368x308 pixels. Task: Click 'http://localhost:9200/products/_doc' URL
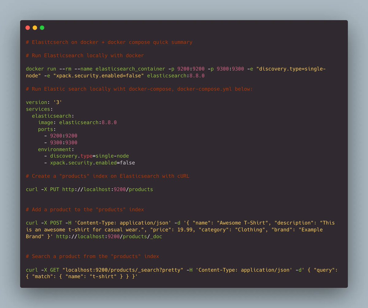click(109, 236)
